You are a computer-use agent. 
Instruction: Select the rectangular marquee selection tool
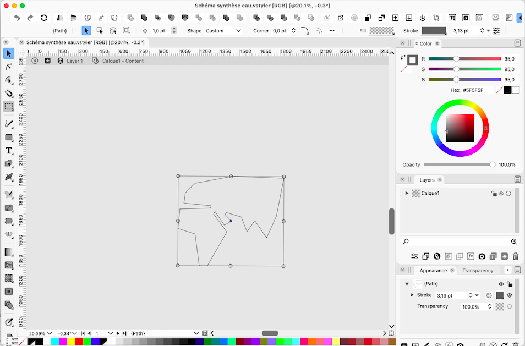click(x=9, y=107)
